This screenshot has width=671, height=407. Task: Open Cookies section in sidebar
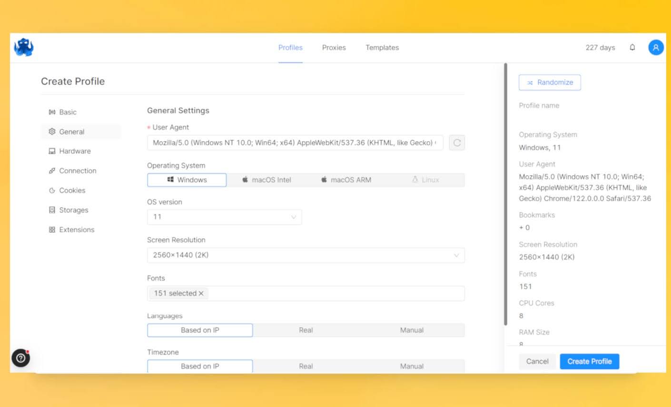[x=72, y=190]
